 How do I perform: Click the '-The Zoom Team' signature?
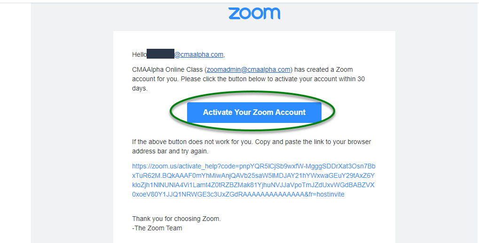157,228
